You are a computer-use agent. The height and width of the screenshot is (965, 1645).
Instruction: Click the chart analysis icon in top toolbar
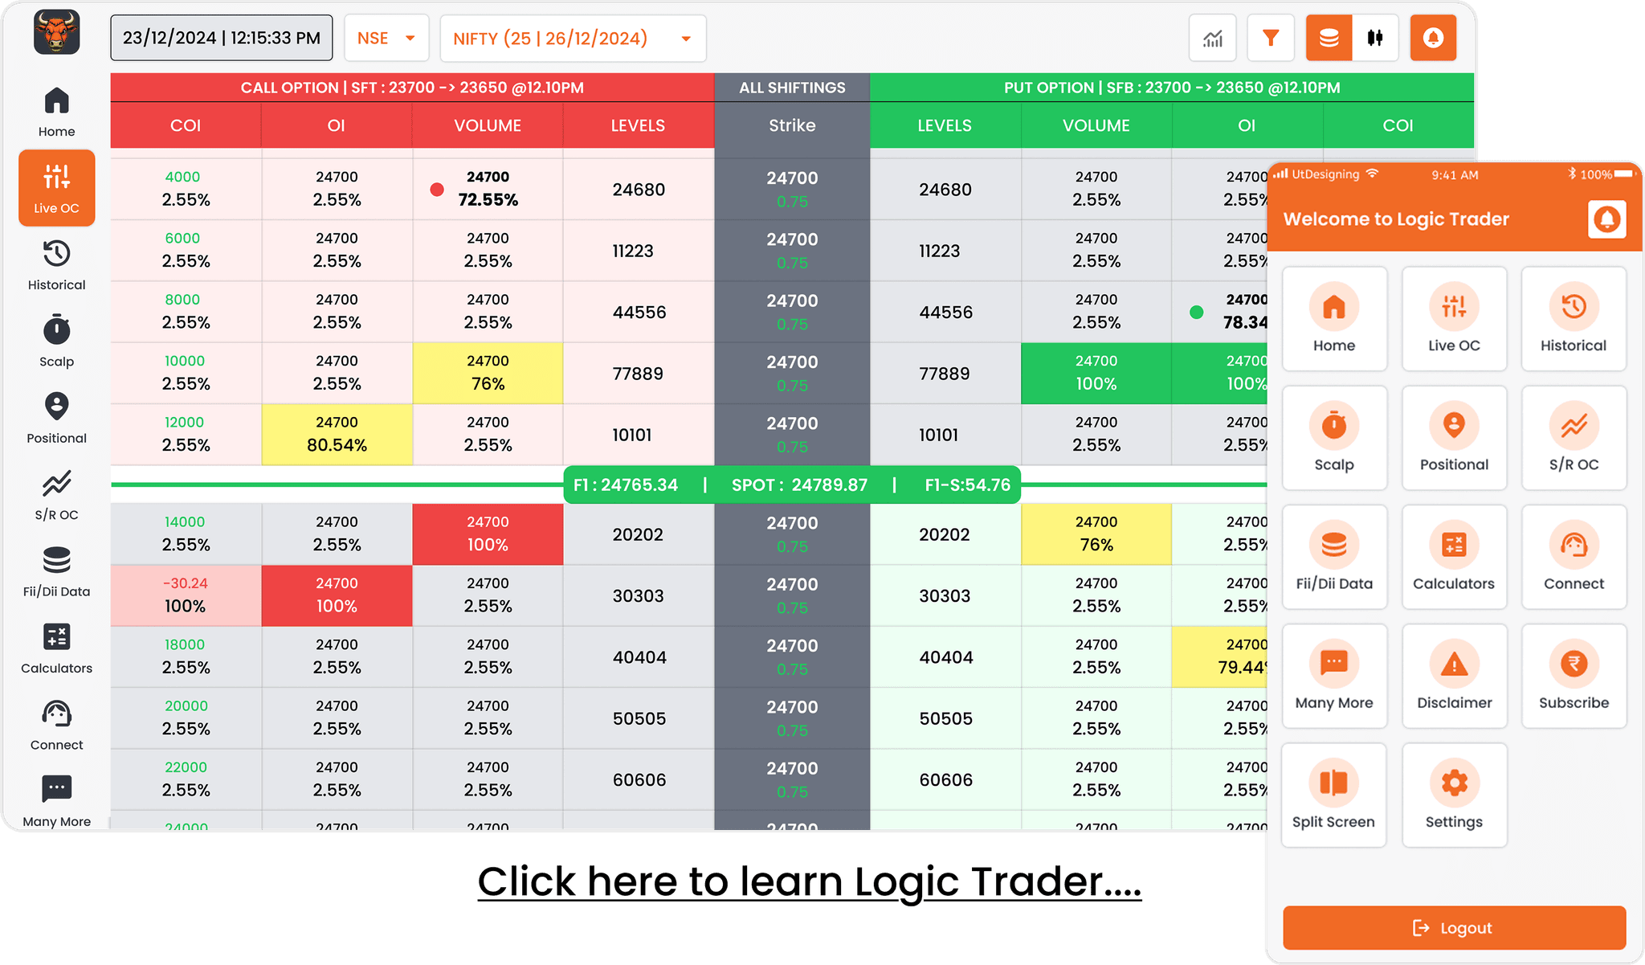1213,38
